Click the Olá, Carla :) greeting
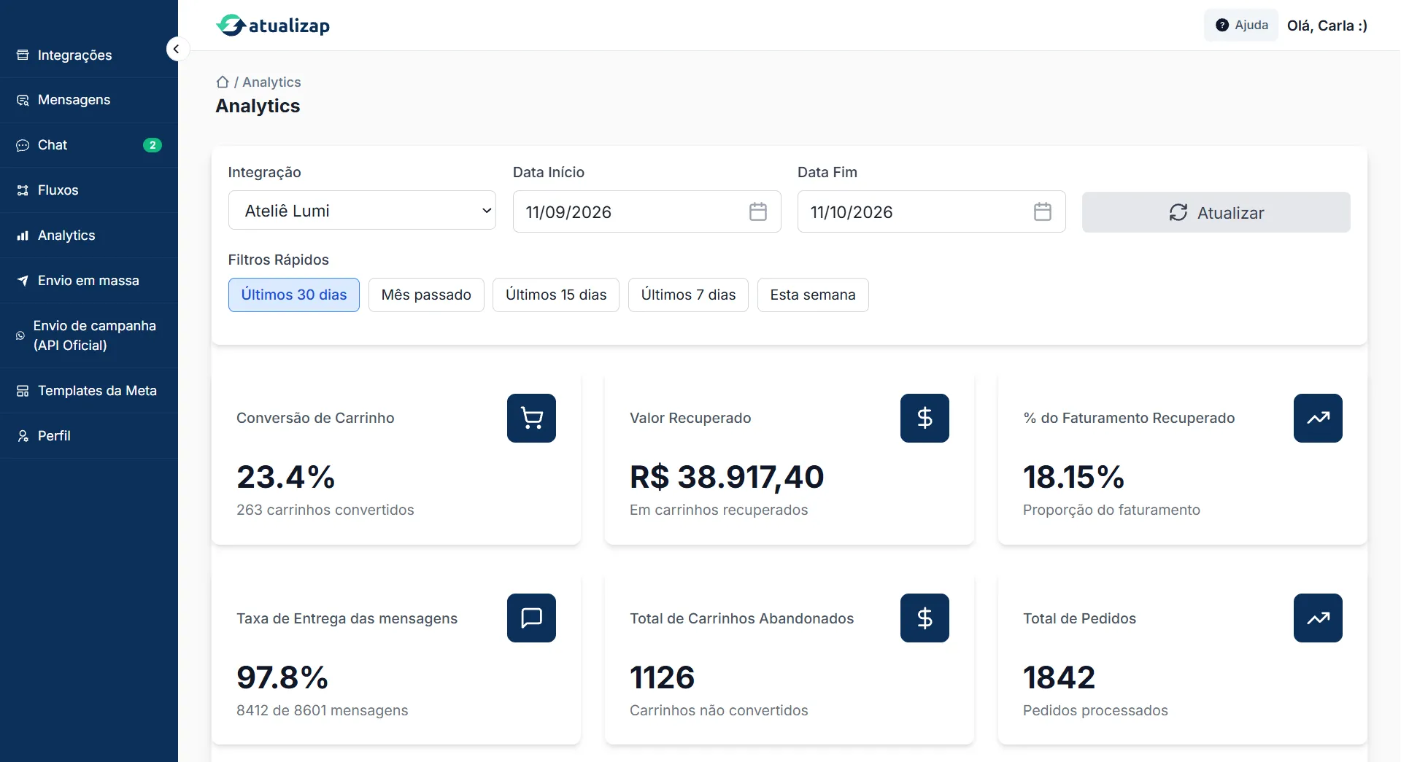This screenshot has width=1401, height=762. click(1327, 26)
